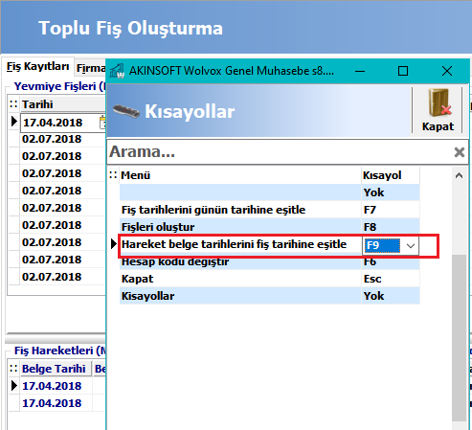Select the Hesap kodu değiştir row
The image size is (472, 430).
[270, 262]
